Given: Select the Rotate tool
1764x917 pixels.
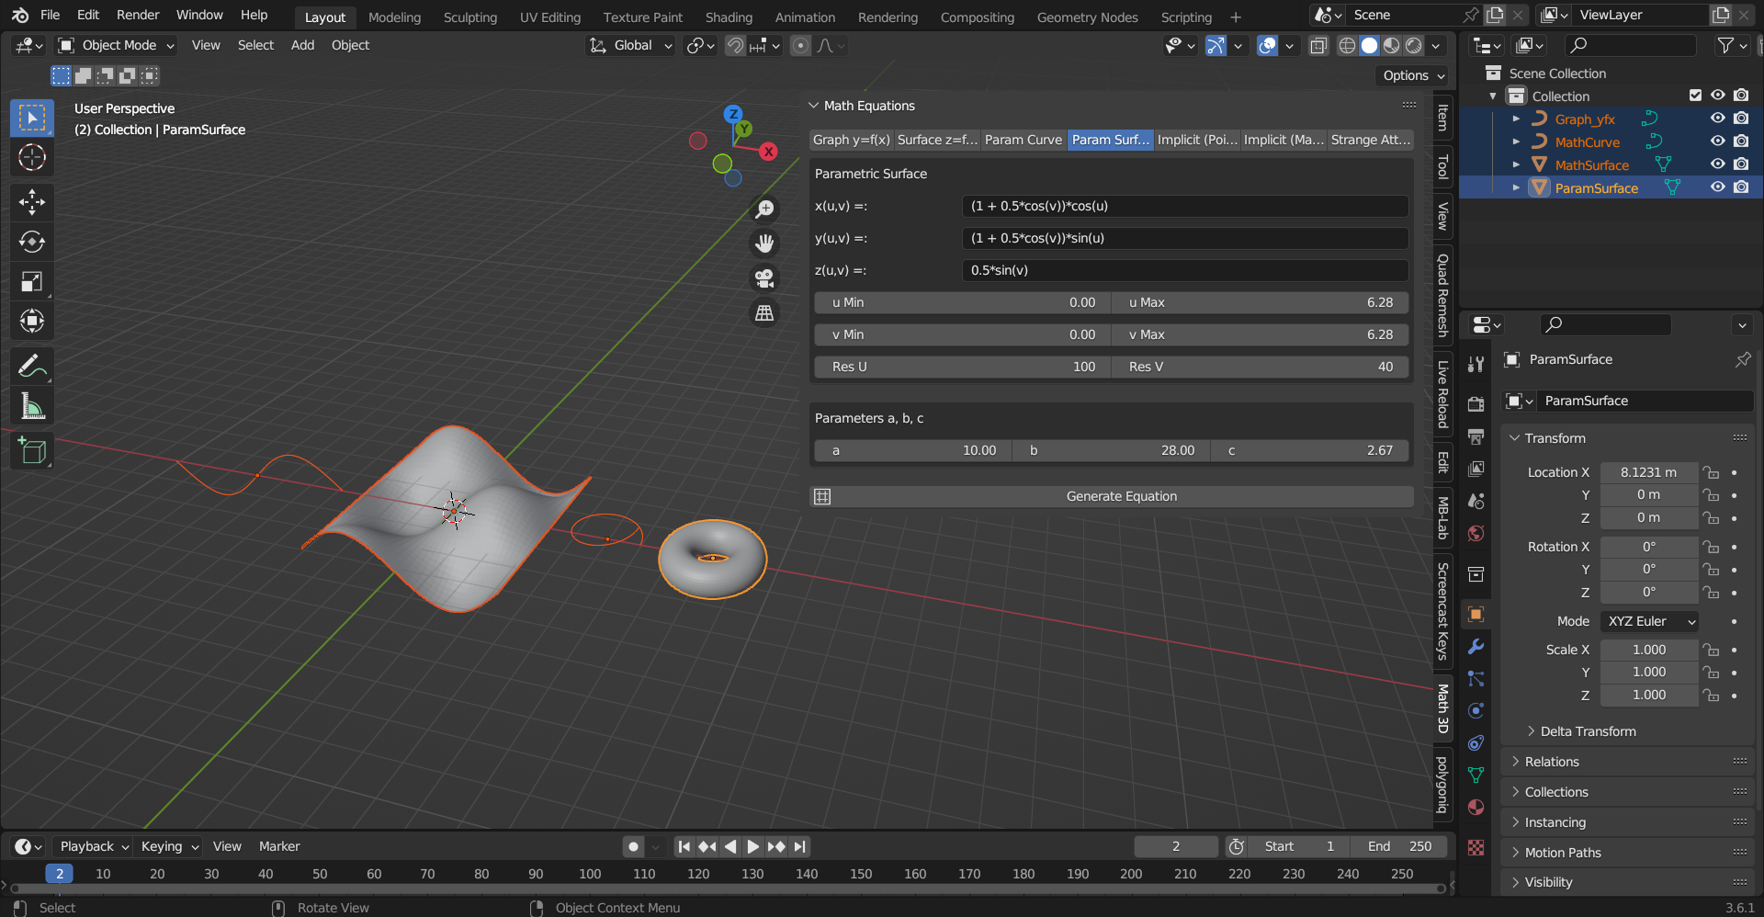Looking at the screenshot, I should [32, 242].
